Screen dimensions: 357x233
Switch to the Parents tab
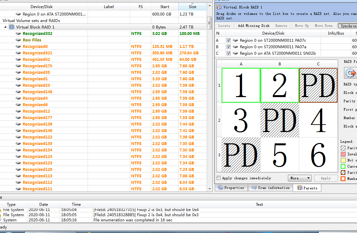pos(307,188)
